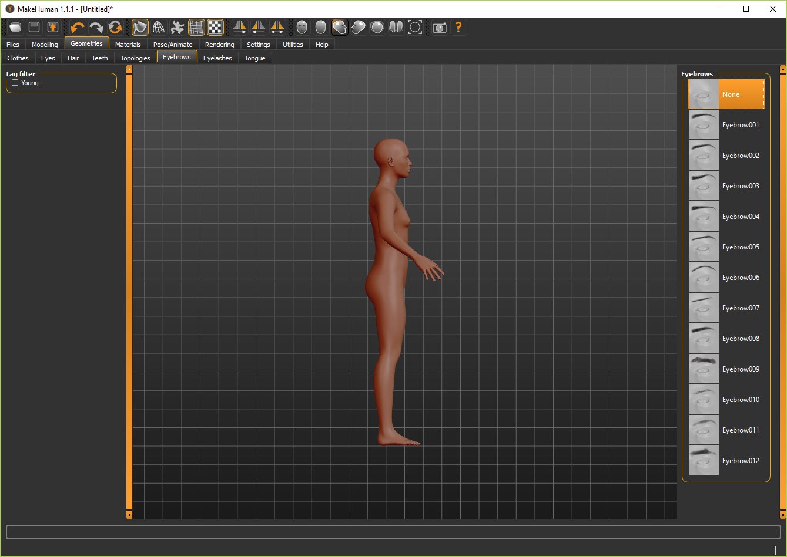Enable the Young tag filter checkbox
Screen dimensions: 787x557
(15, 83)
